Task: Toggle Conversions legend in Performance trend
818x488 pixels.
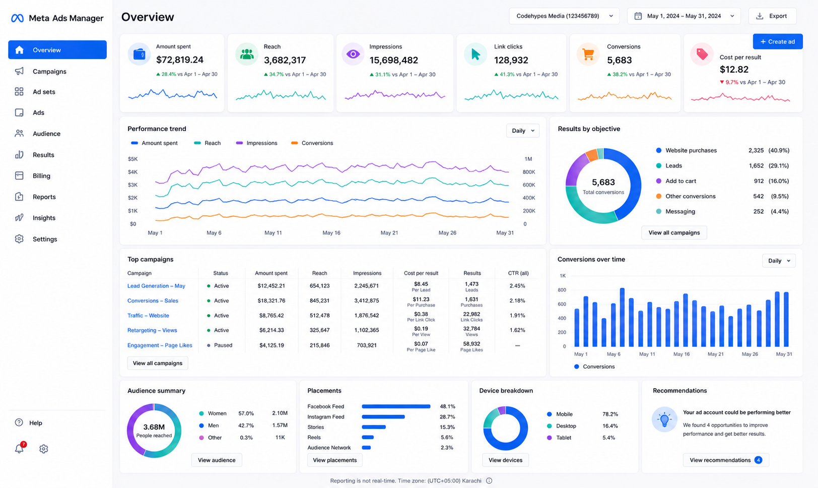Action: (312, 143)
